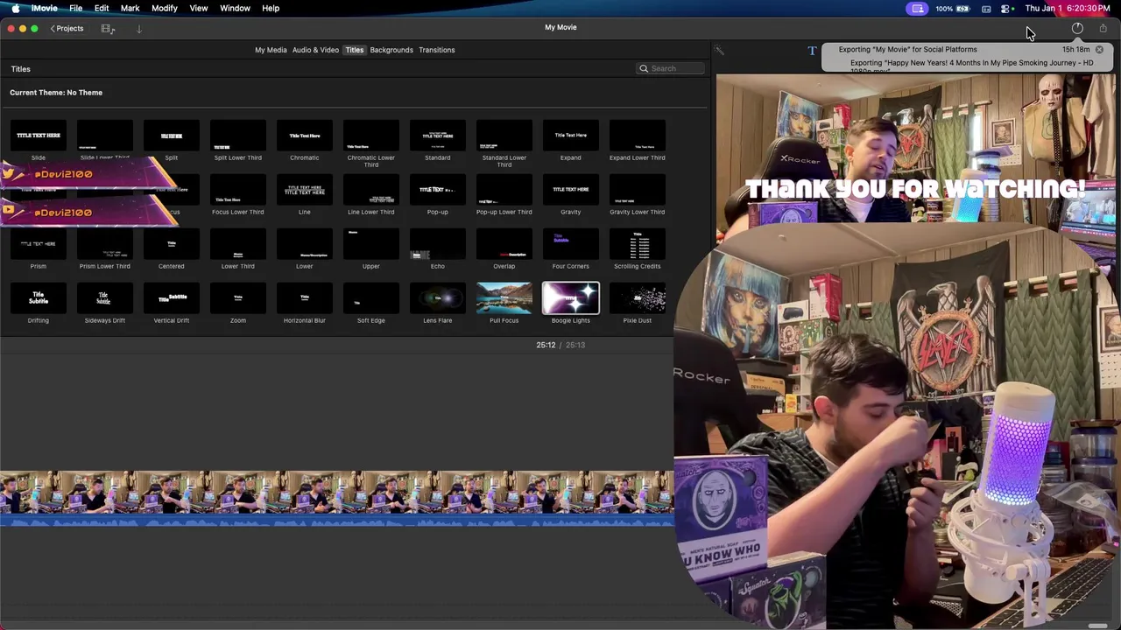Open the Share export icon
This screenshot has height=630, width=1121.
[1103, 29]
